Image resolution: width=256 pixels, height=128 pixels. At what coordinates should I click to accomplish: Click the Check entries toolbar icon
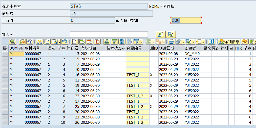click(22, 42)
